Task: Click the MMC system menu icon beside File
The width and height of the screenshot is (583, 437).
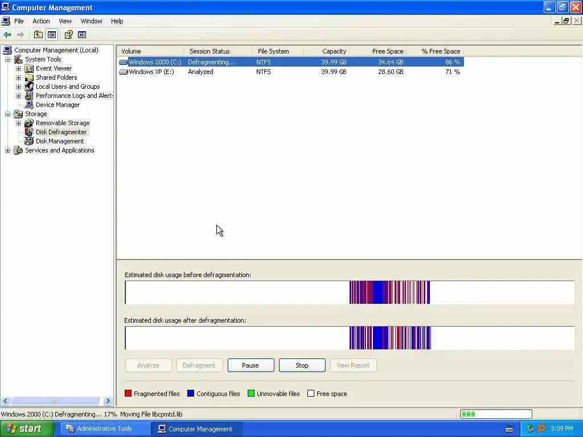Action: point(6,21)
